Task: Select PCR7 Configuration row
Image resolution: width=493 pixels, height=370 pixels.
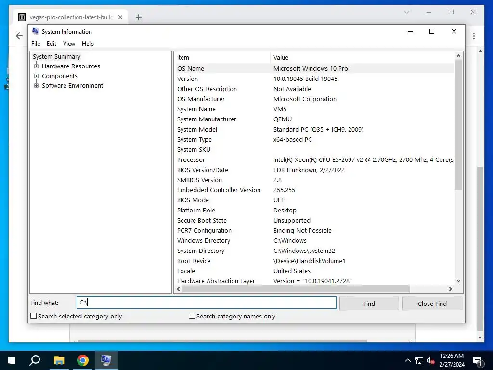Action: 314,231
